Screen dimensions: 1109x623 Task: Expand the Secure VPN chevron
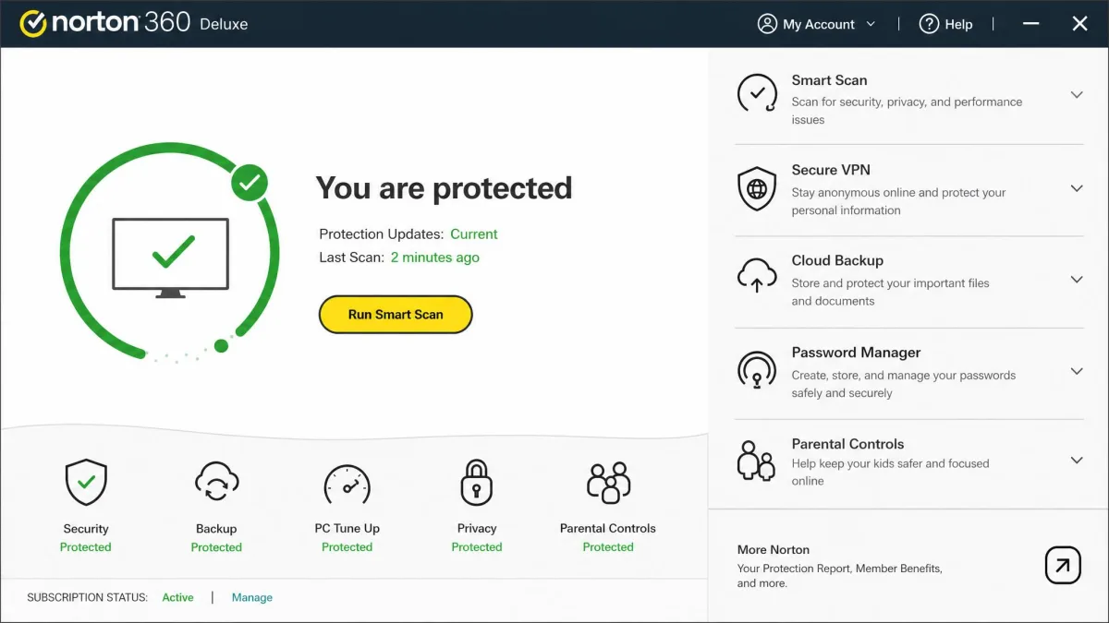tap(1076, 188)
